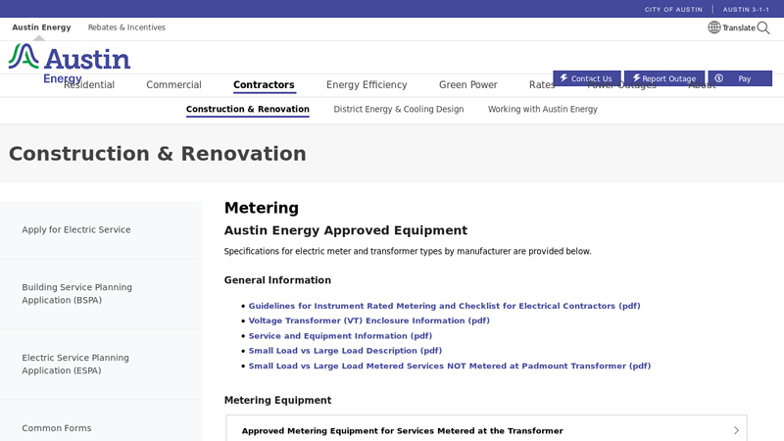Screen dimensions: 784x441
Task: Open Austin 3-1-1 link
Action: (746, 10)
